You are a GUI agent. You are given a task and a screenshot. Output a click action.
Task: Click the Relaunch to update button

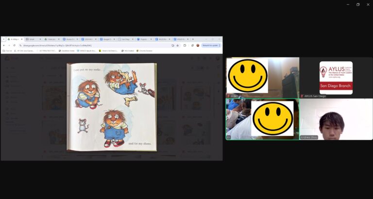click(x=209, y=46)
